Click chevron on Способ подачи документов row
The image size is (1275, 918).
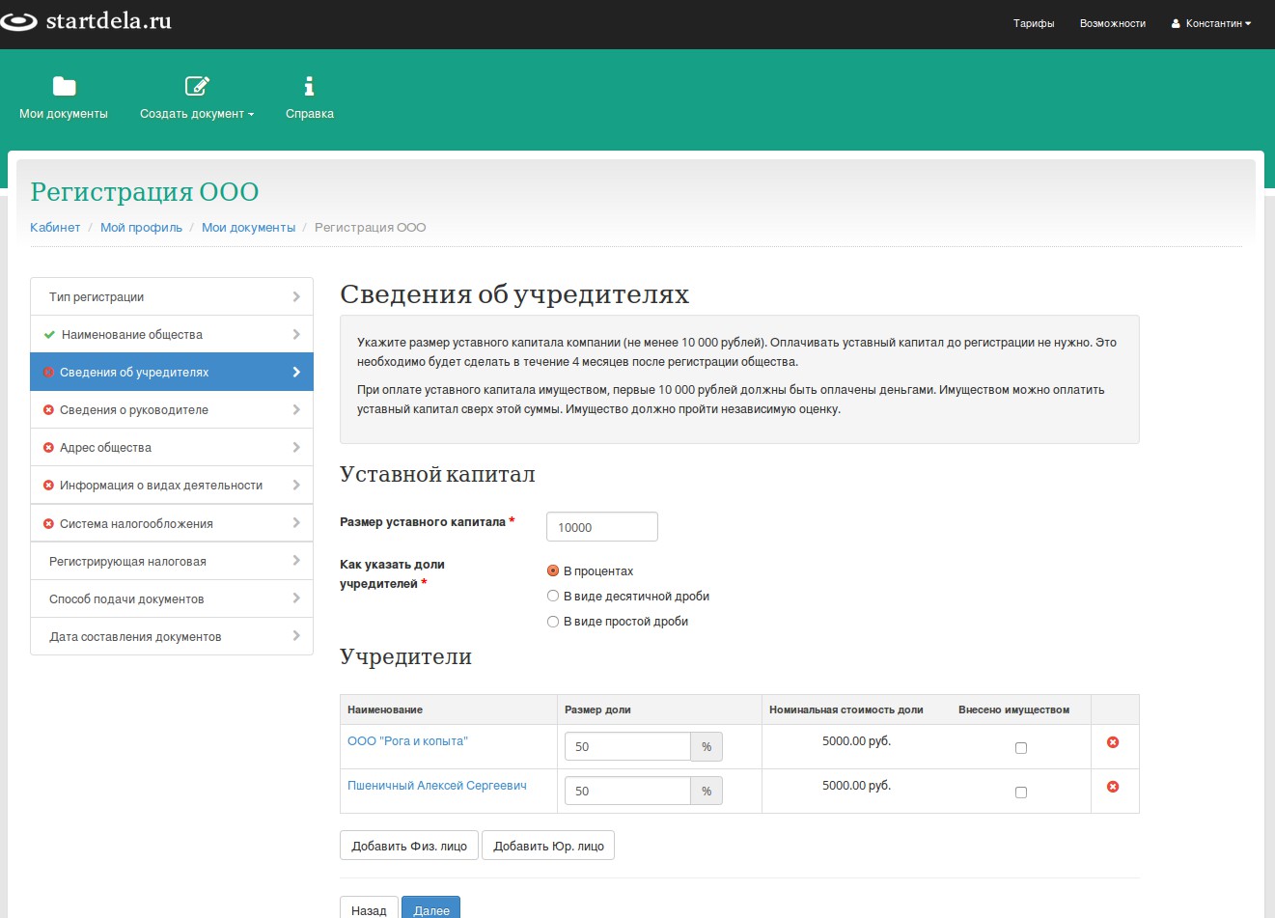point(296,598)
